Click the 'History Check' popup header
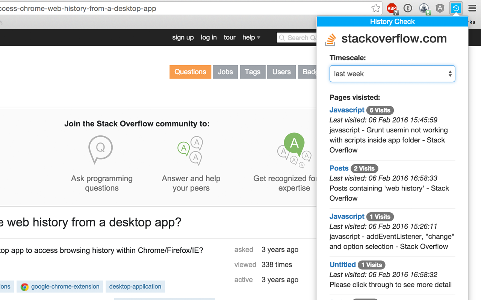 coord(392,22)
